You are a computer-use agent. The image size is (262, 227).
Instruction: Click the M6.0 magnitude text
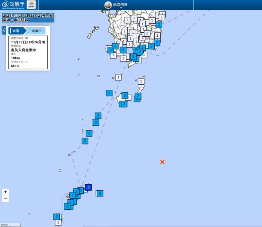click(16, 66)
